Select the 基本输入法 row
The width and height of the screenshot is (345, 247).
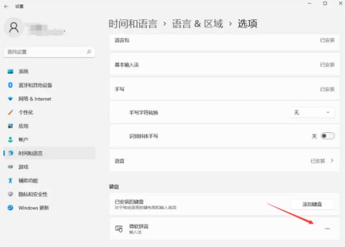pyautogui.click(x=224, y=65)
